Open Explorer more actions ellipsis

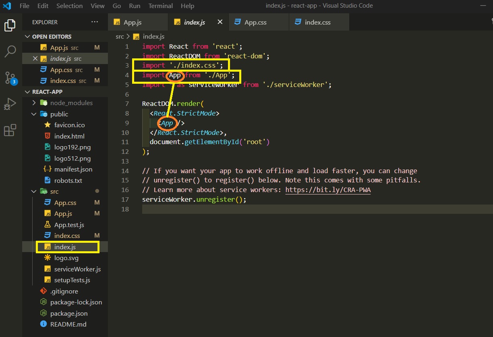point(95,22)
